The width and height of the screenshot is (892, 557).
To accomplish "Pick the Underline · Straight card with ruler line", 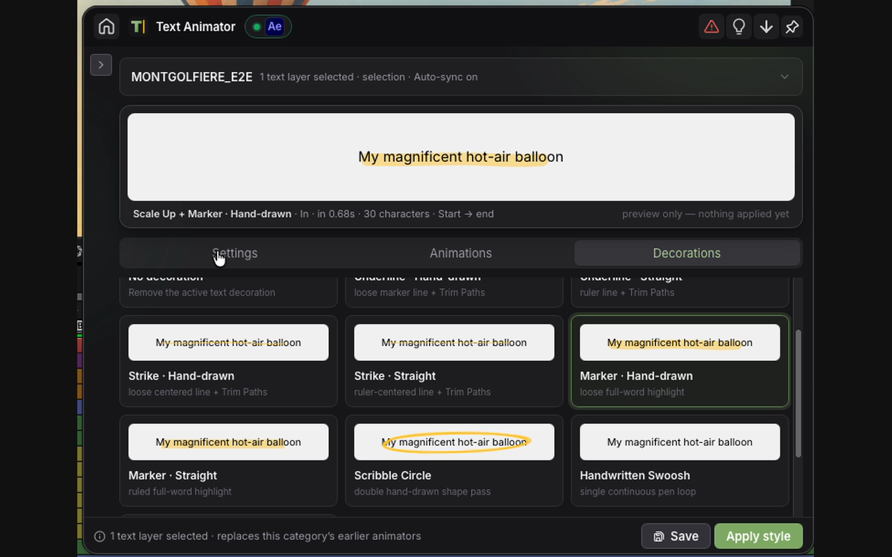I will point(680,292).
